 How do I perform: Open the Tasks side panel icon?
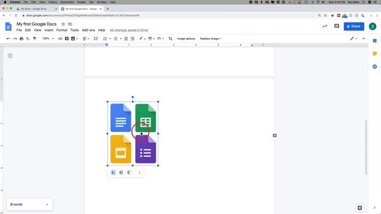point(374,67)
